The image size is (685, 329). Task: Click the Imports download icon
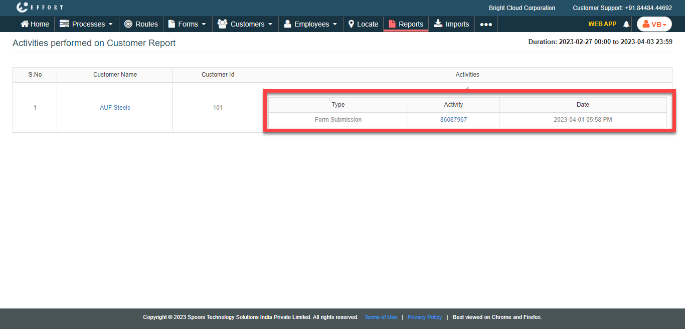(x=438, y=24)
